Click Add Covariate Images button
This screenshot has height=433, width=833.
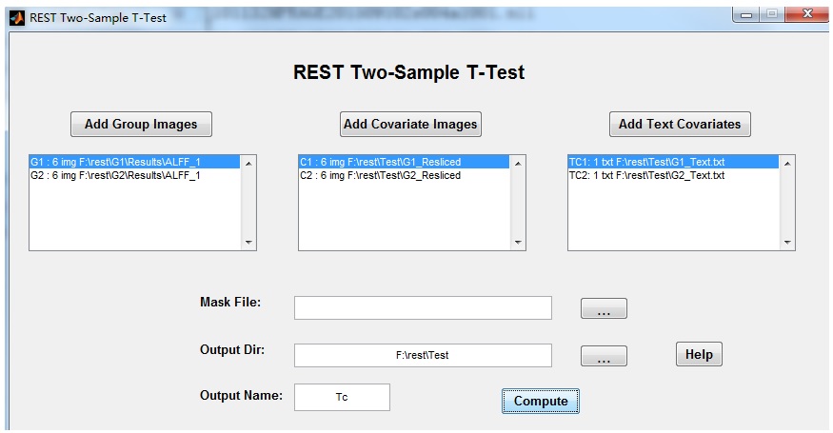(410, 125)
